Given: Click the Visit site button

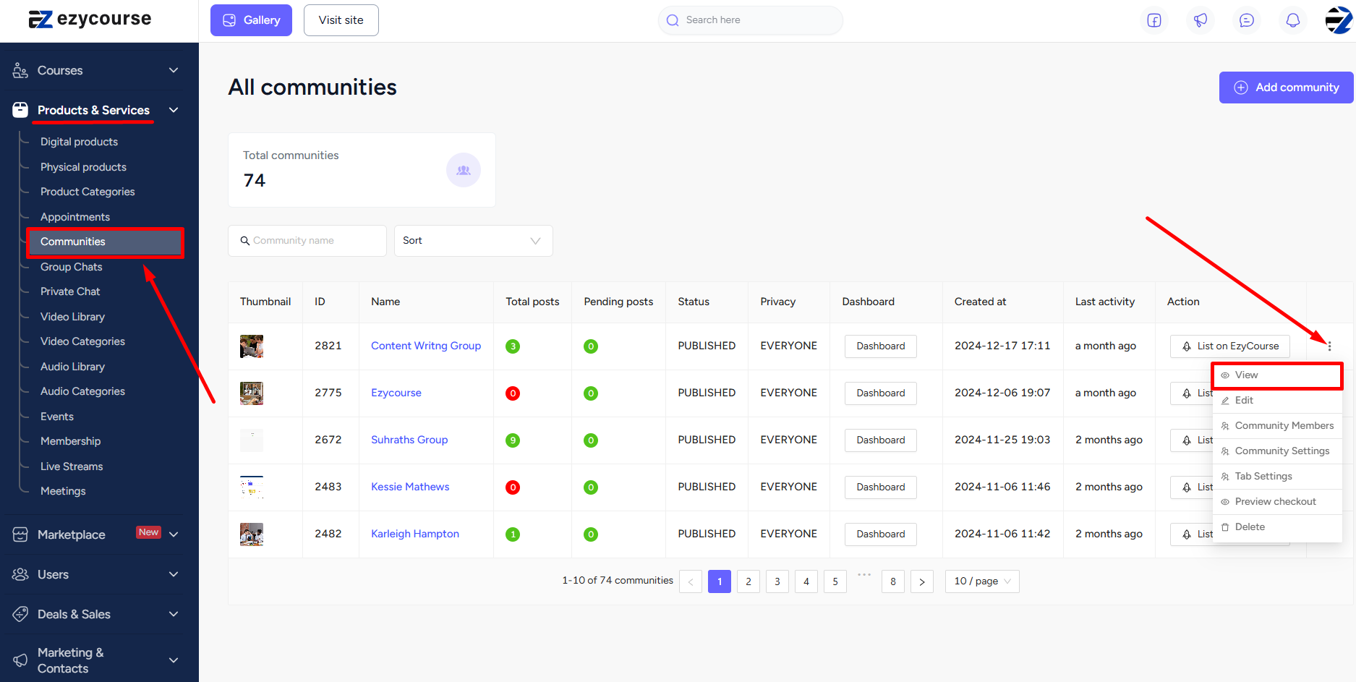Looking at the screenshot, I should tap(341, 20).
